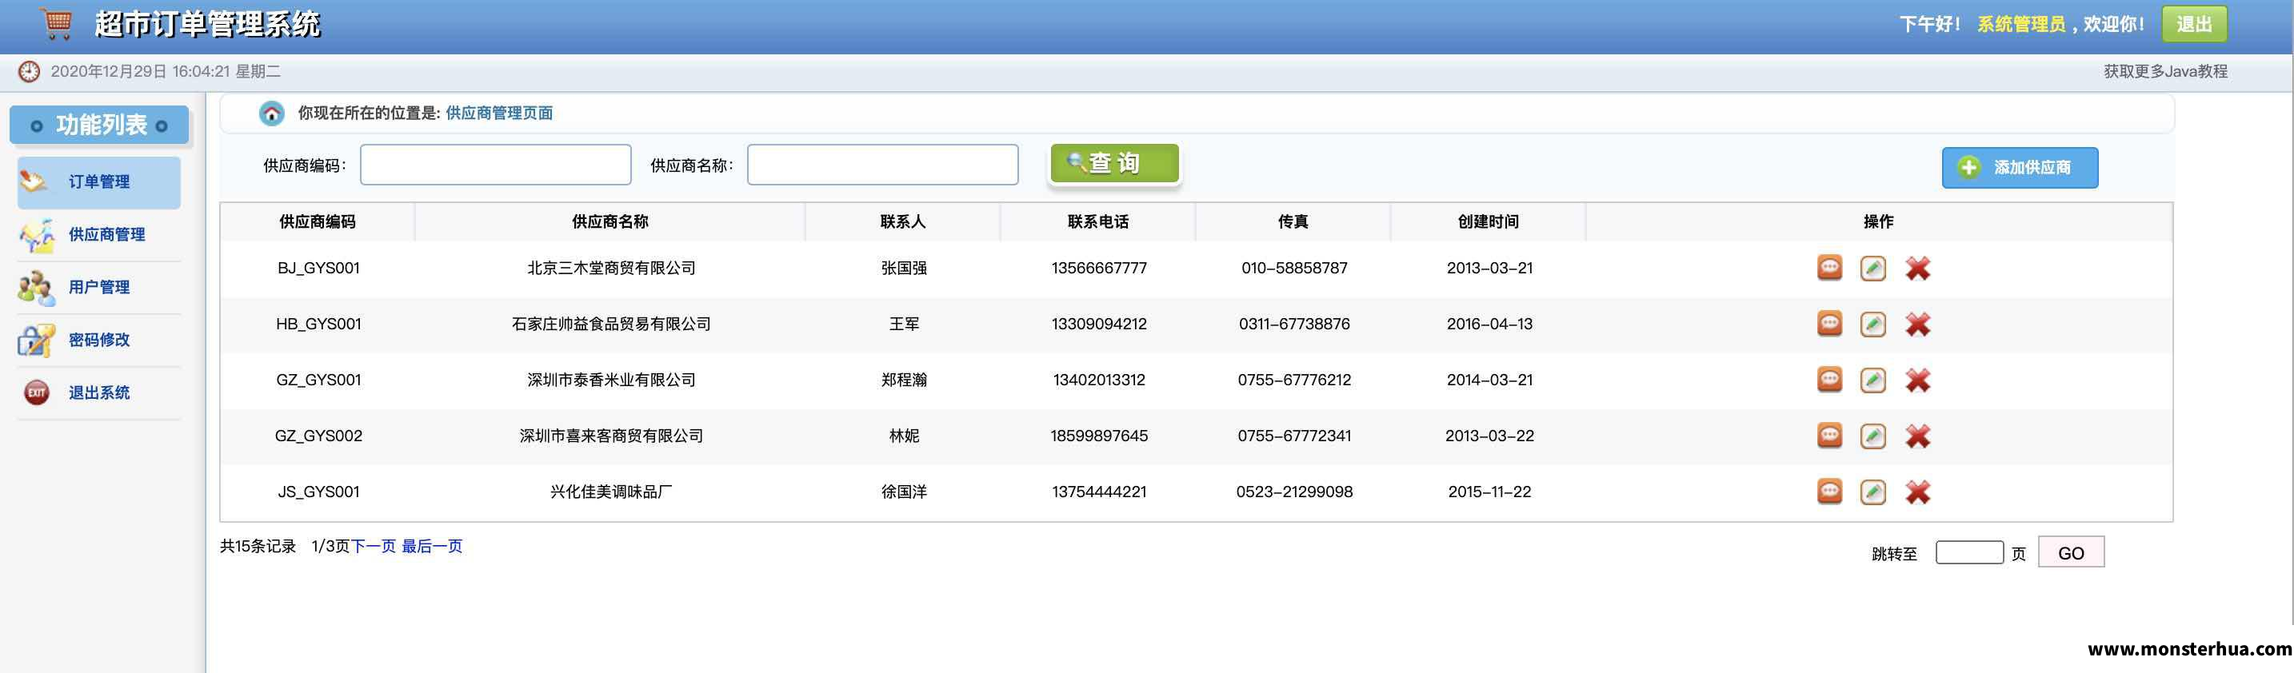
Task: View details for supplier JS_GYS001
Action: pos(1829,492)
